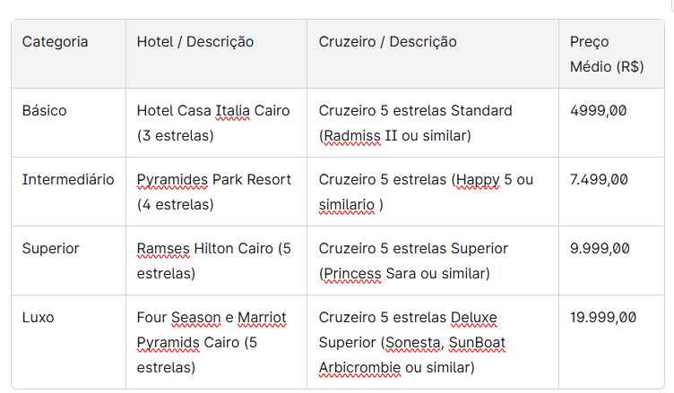Click the 9.999,00 price cell
Screen dimensions: 674x393
pos(600,249)
